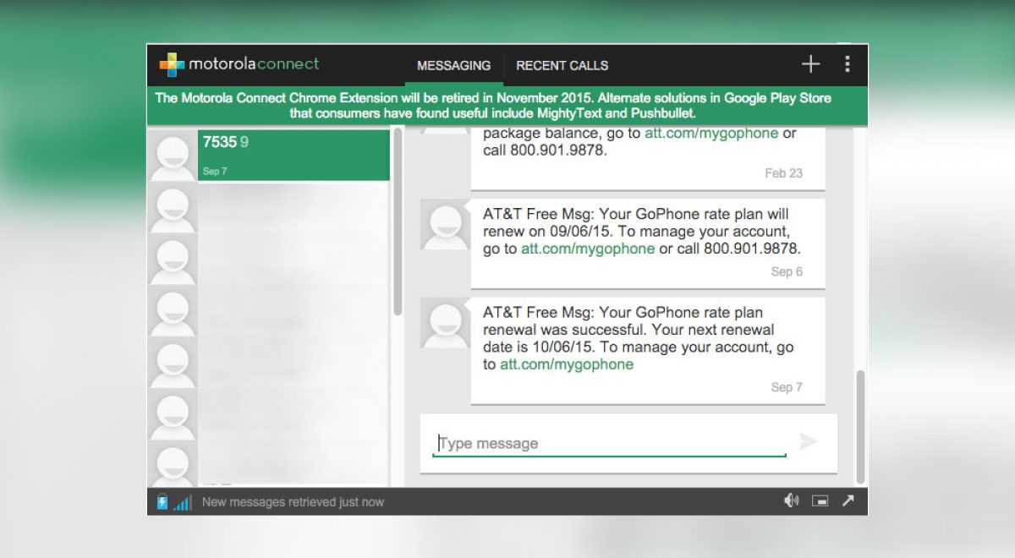The width and height of the screenshot is (1015, 558).
Task: Toggle the speaker sound icon
Action: point(791,501)
